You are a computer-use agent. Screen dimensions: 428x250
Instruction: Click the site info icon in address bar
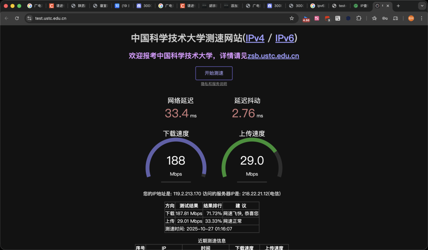coord(29,18)
